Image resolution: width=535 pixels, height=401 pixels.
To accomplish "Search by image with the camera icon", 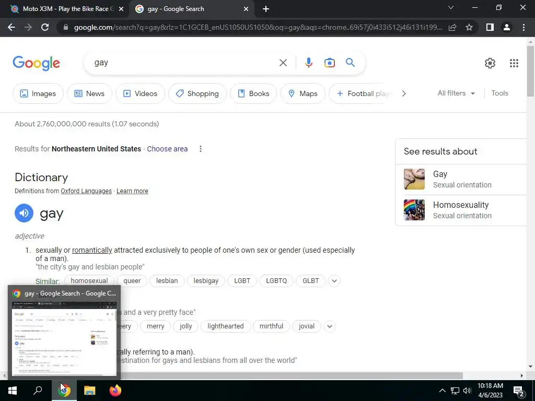I will point(329,63).
